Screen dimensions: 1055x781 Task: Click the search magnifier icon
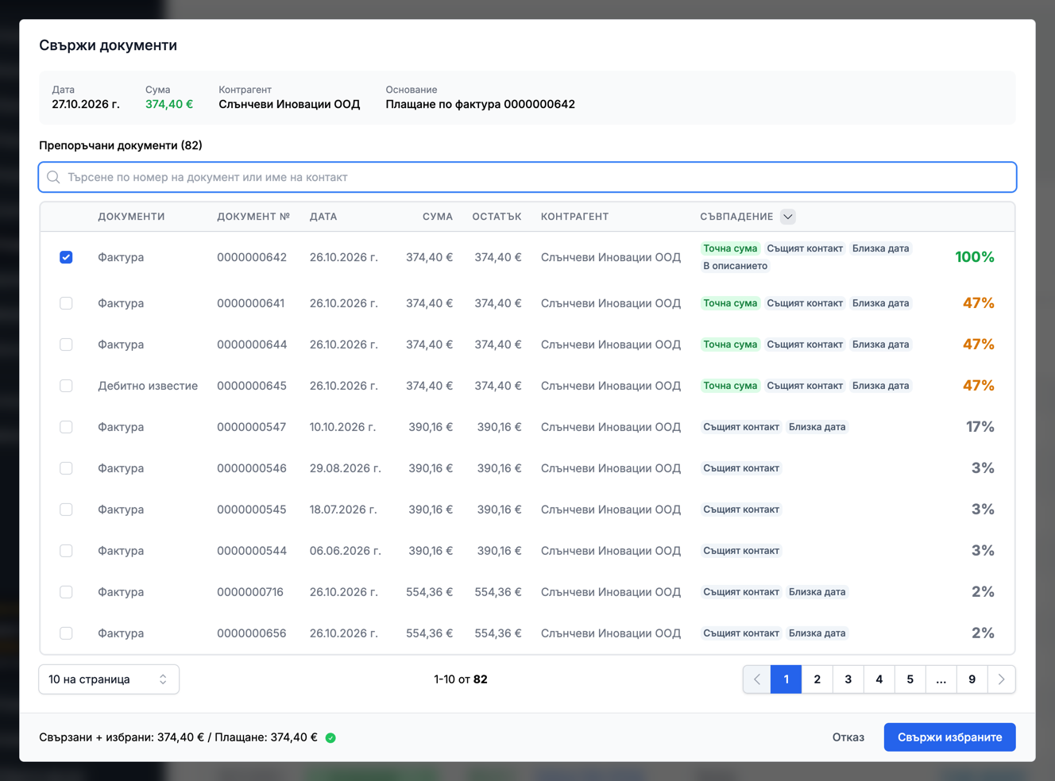pyautogui.click(x=53, y=177)
